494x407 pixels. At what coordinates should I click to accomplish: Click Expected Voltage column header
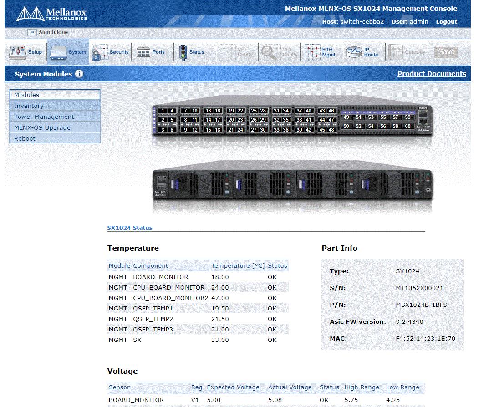click(233, 387)
